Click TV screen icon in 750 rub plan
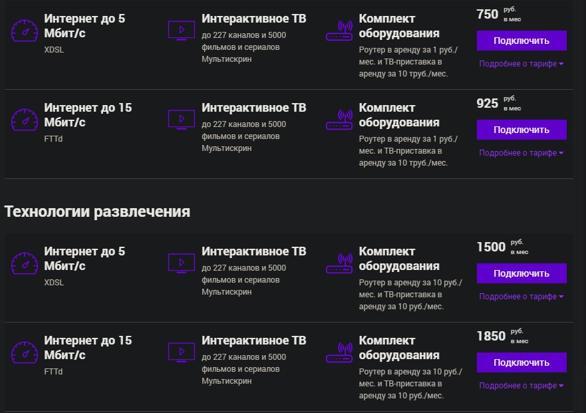The width and height of the screenshot is (586, 413). click(182, 31)
